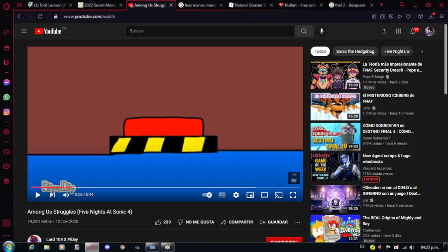Open the Windows Start menu
The width and height of the screenshot is (448, 252).
click(8, 247)
